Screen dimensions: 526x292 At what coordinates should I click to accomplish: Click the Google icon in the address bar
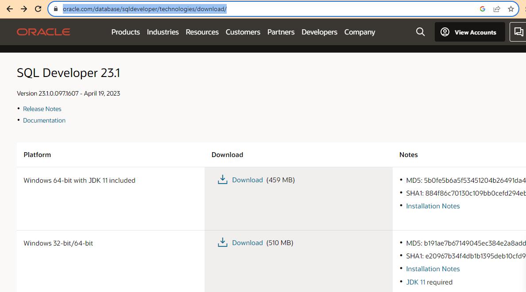(x=483, y=9)
